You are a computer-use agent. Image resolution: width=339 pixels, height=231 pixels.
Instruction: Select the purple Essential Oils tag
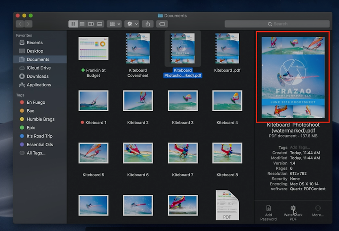(40, 144)
